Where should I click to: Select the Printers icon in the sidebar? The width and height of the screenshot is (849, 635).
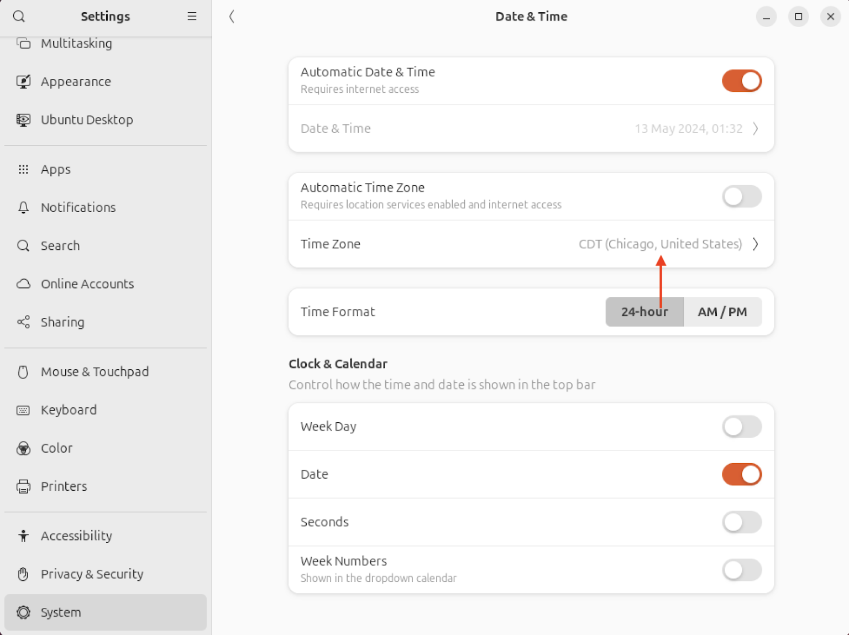(23, 486)
